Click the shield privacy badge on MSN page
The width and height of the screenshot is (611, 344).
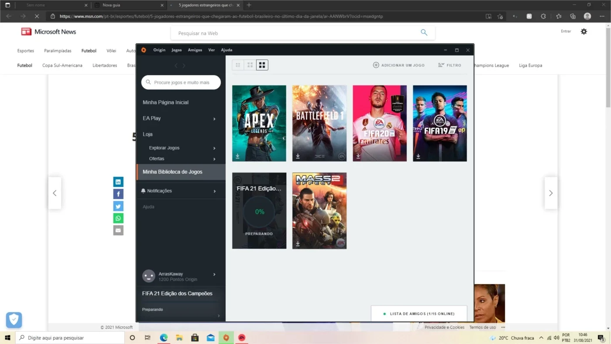(x=14, y=320)
